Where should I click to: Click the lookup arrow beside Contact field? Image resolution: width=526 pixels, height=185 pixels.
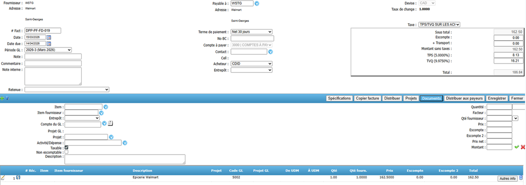(x=271, y=52)
